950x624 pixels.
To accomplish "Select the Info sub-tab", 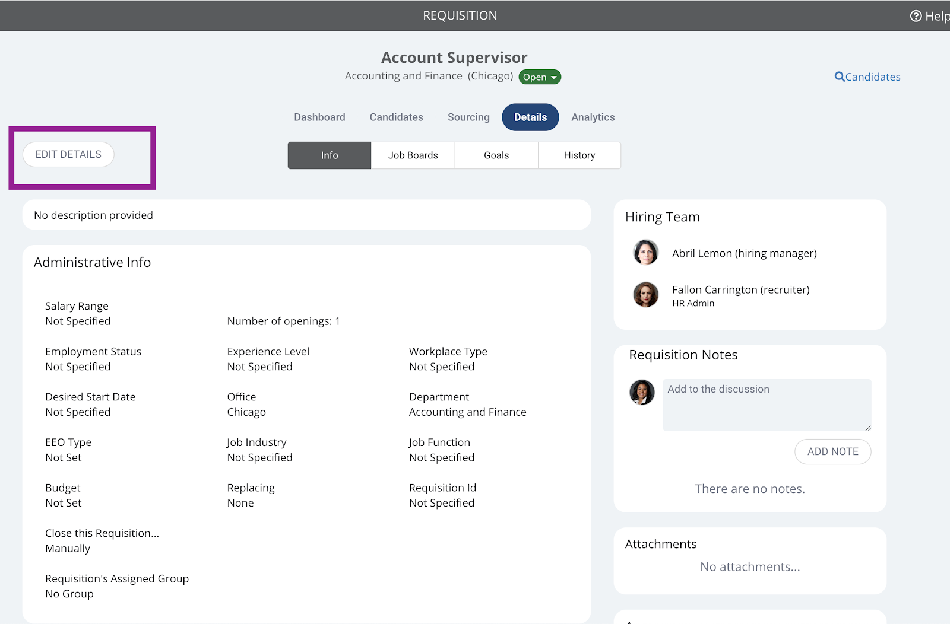I will [x=330, y=155].
